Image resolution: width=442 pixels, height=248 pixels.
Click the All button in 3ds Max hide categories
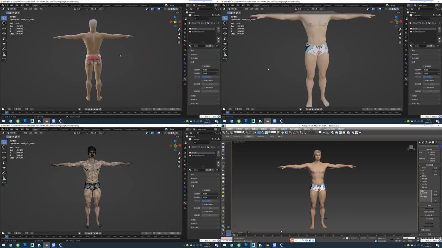436,168
